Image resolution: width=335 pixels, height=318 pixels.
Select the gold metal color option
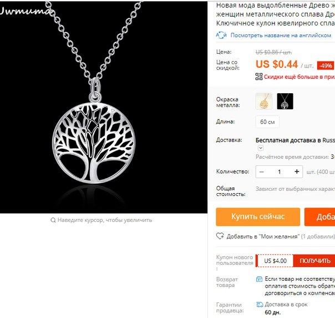pos(264,102)
